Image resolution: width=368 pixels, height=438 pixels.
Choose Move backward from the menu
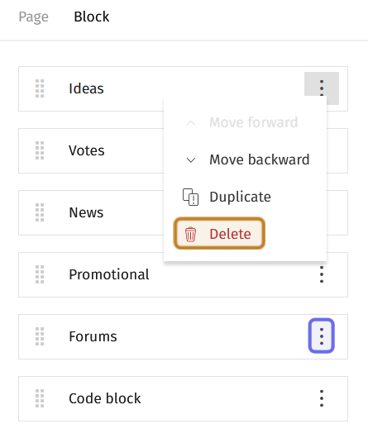[x=246, y=159]
